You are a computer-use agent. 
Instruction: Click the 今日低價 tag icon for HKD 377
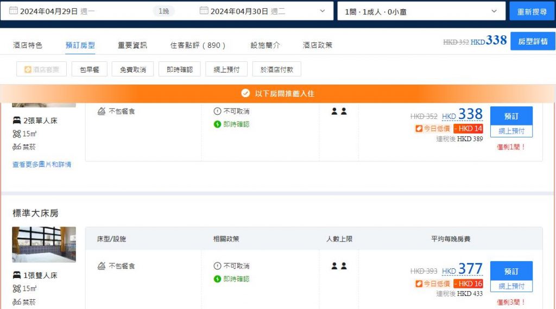pos(419,283)
